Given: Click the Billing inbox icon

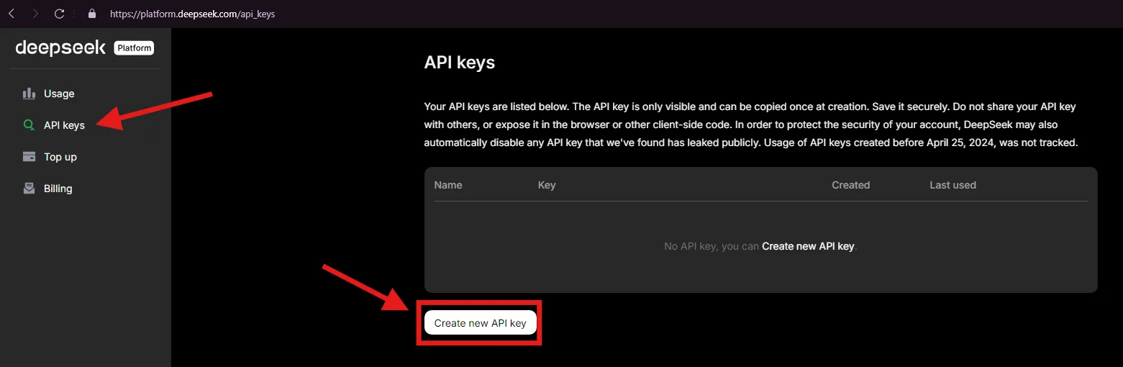Looking at the screenshot, I should point(29,189).
